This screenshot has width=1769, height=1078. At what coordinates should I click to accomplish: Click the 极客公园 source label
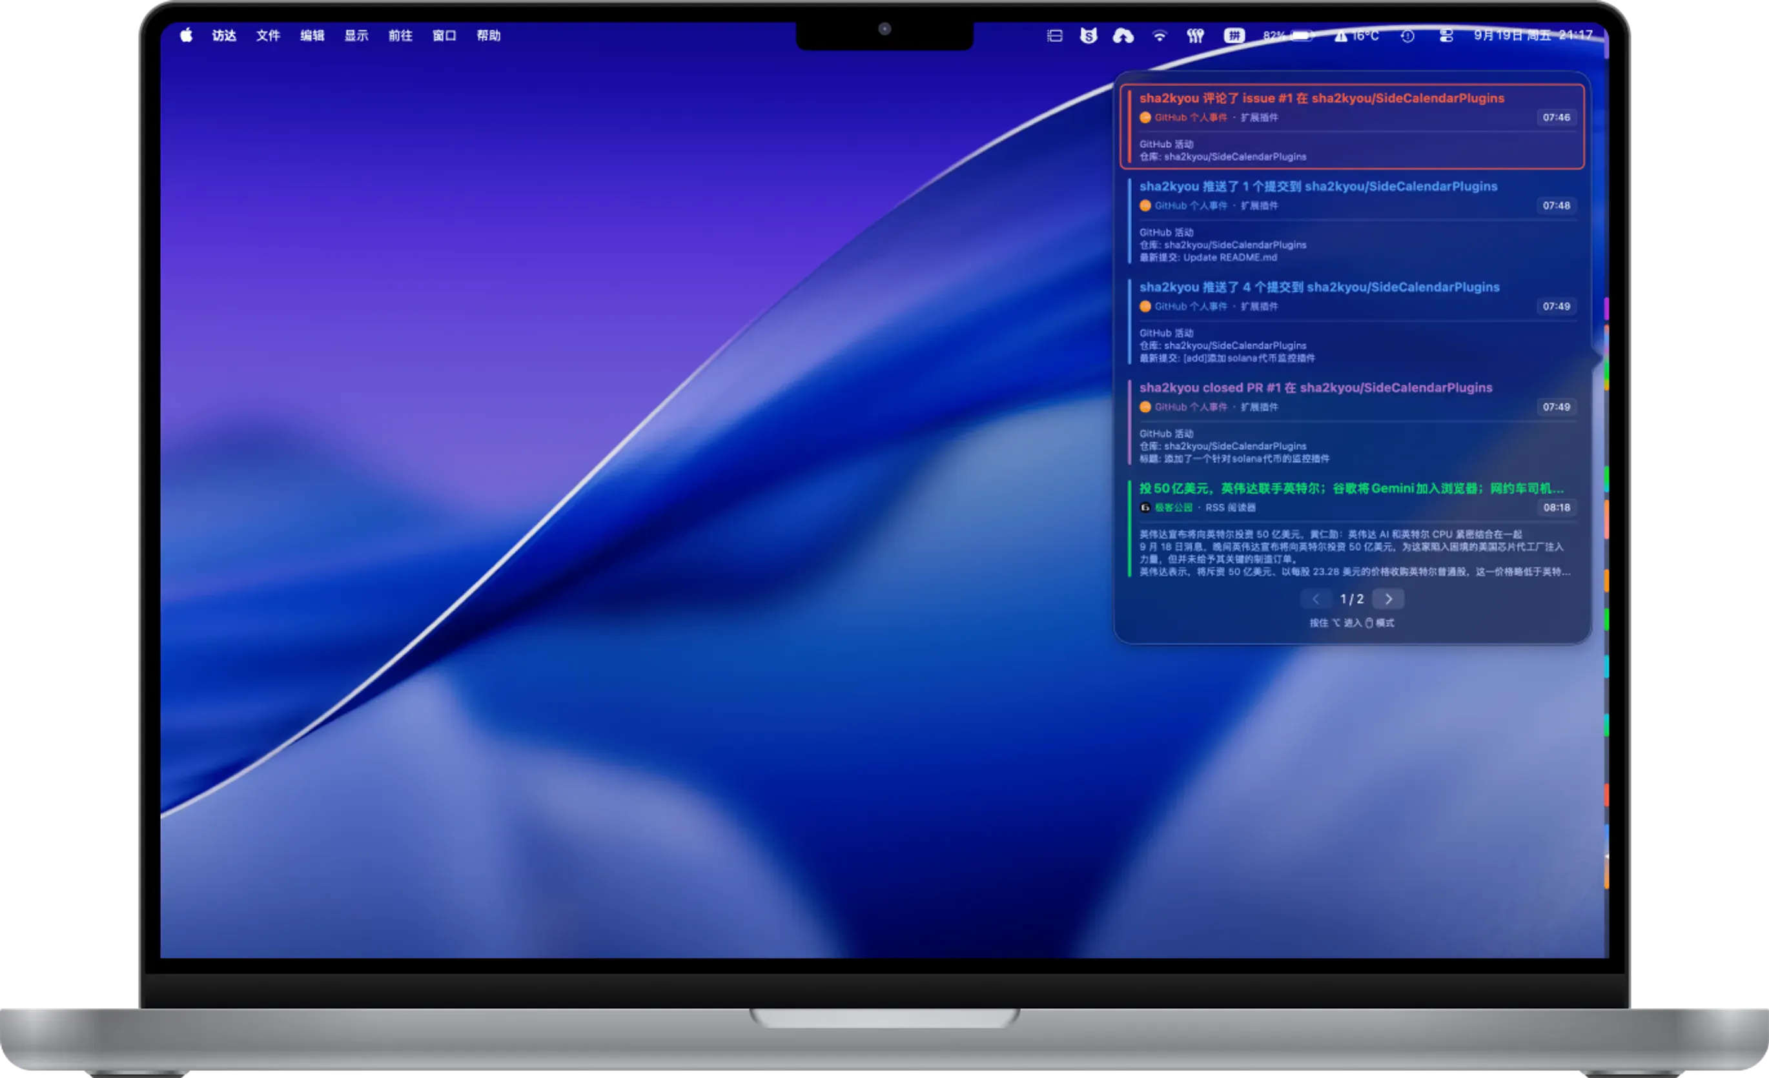[1173, 507]
